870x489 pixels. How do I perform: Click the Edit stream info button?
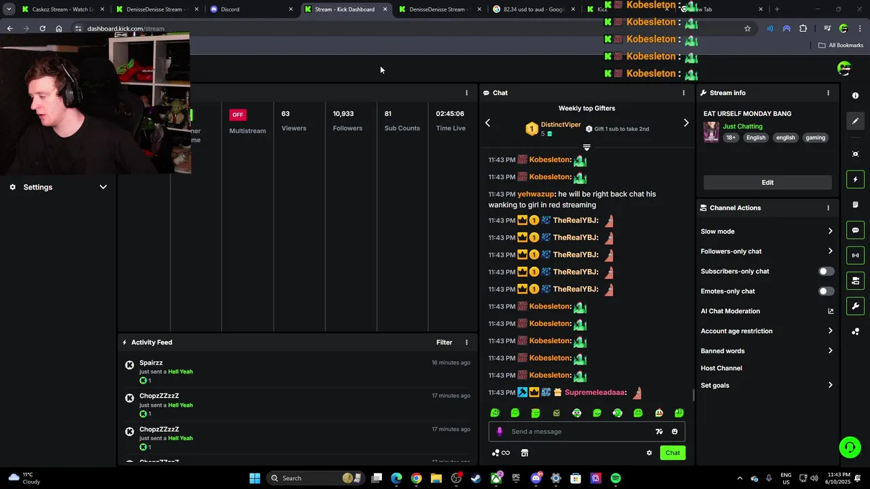pos(767,183)
